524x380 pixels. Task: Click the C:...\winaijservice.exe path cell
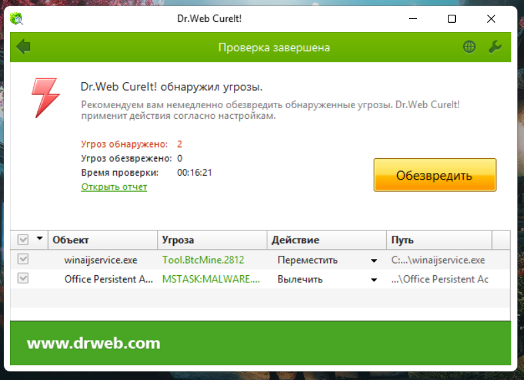coord(438,260)
